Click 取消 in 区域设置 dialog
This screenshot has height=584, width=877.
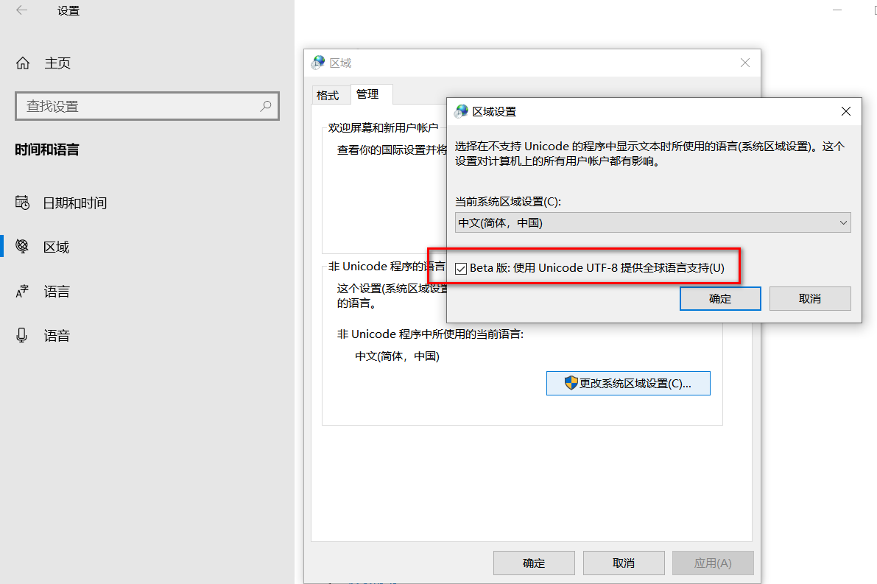(810, 298)
